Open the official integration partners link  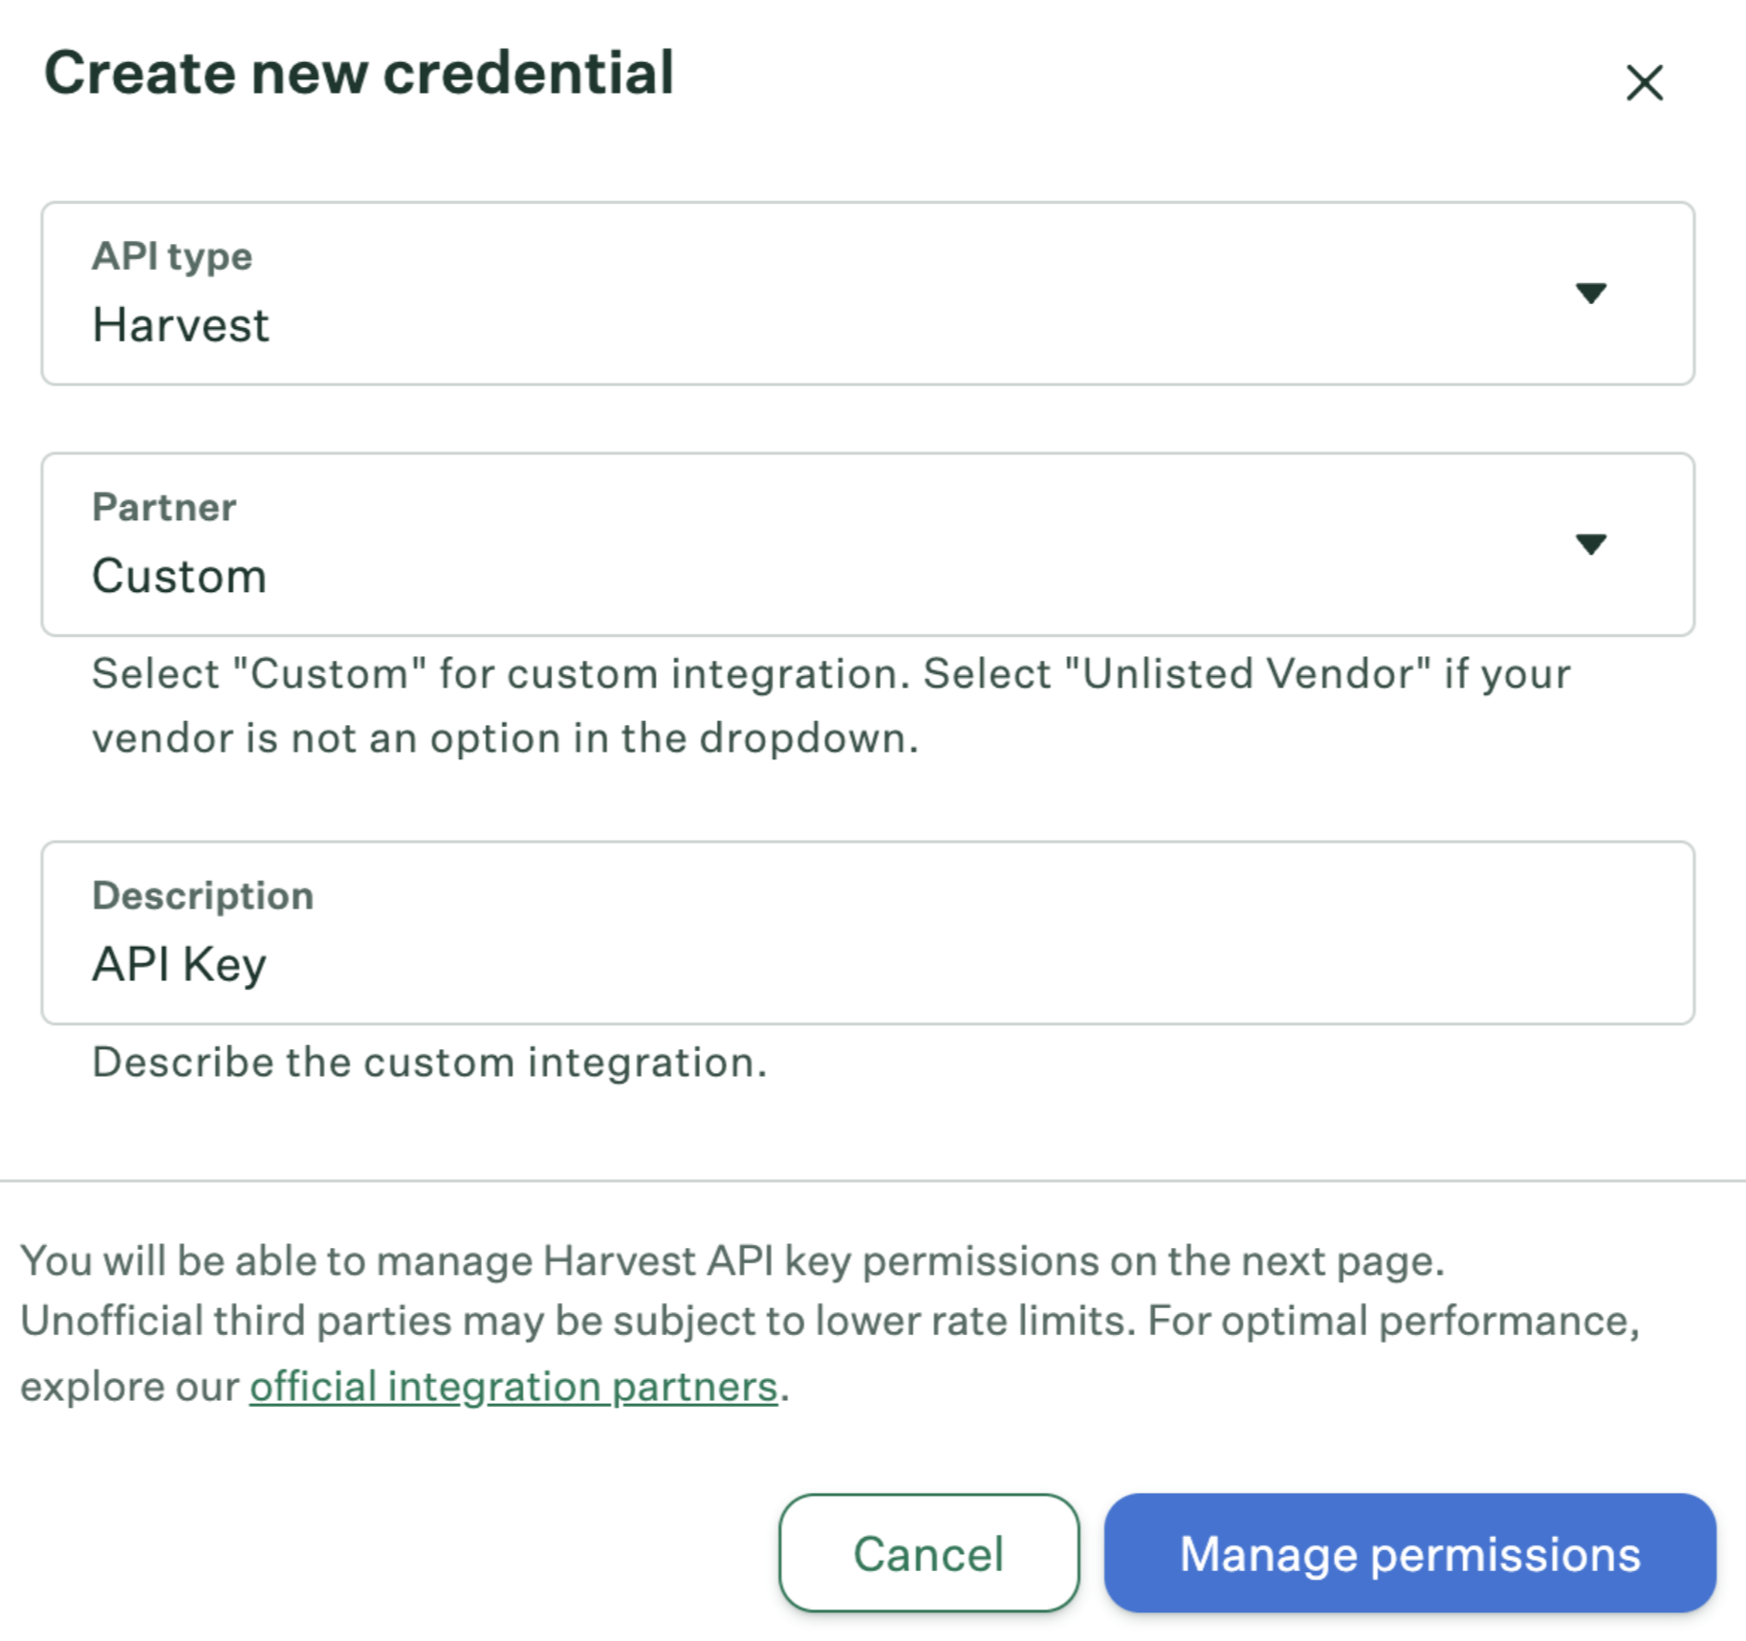tap(513, 1387)
